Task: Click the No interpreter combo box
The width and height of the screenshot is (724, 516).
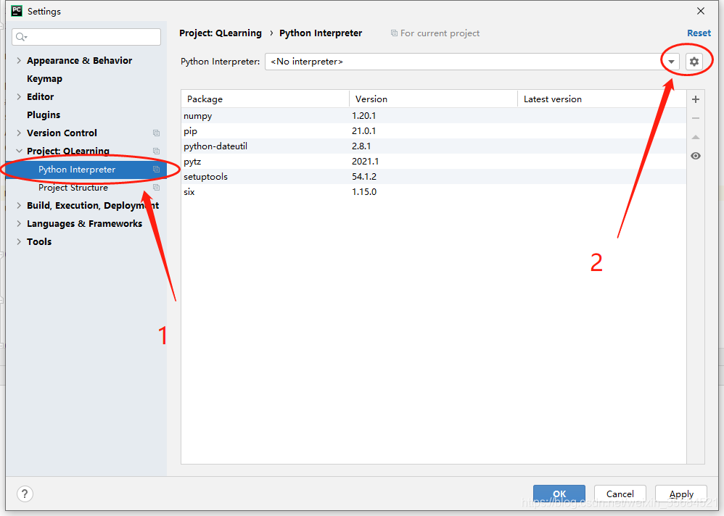Action: (x=472, y=62)
